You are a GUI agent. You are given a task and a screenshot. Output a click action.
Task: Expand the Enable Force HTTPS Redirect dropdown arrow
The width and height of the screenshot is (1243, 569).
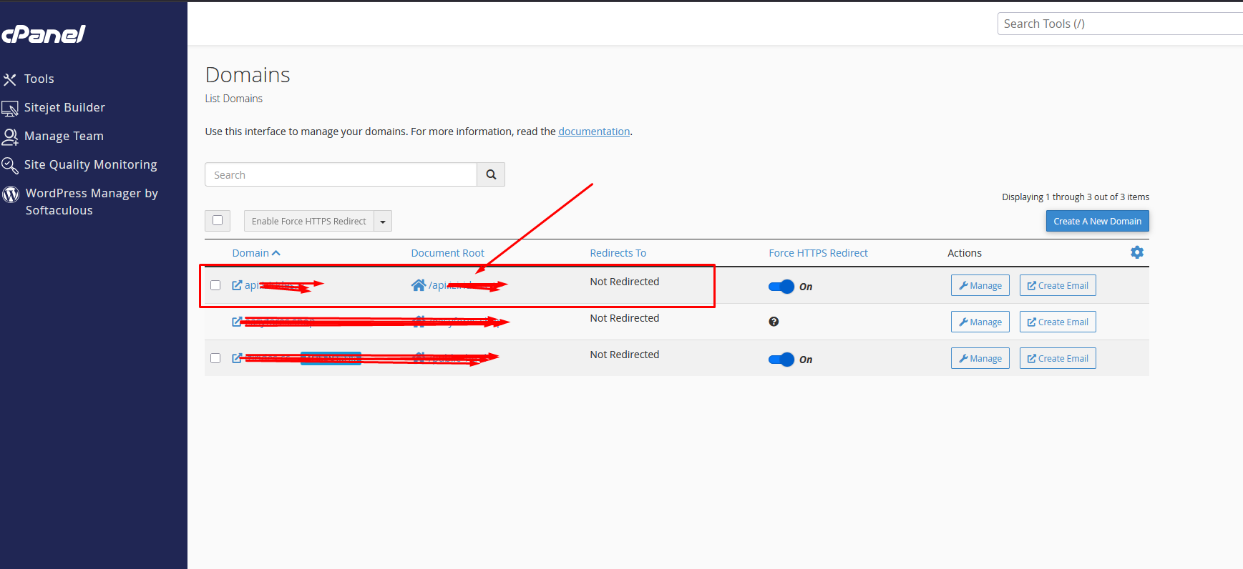[x=383, y=222]
